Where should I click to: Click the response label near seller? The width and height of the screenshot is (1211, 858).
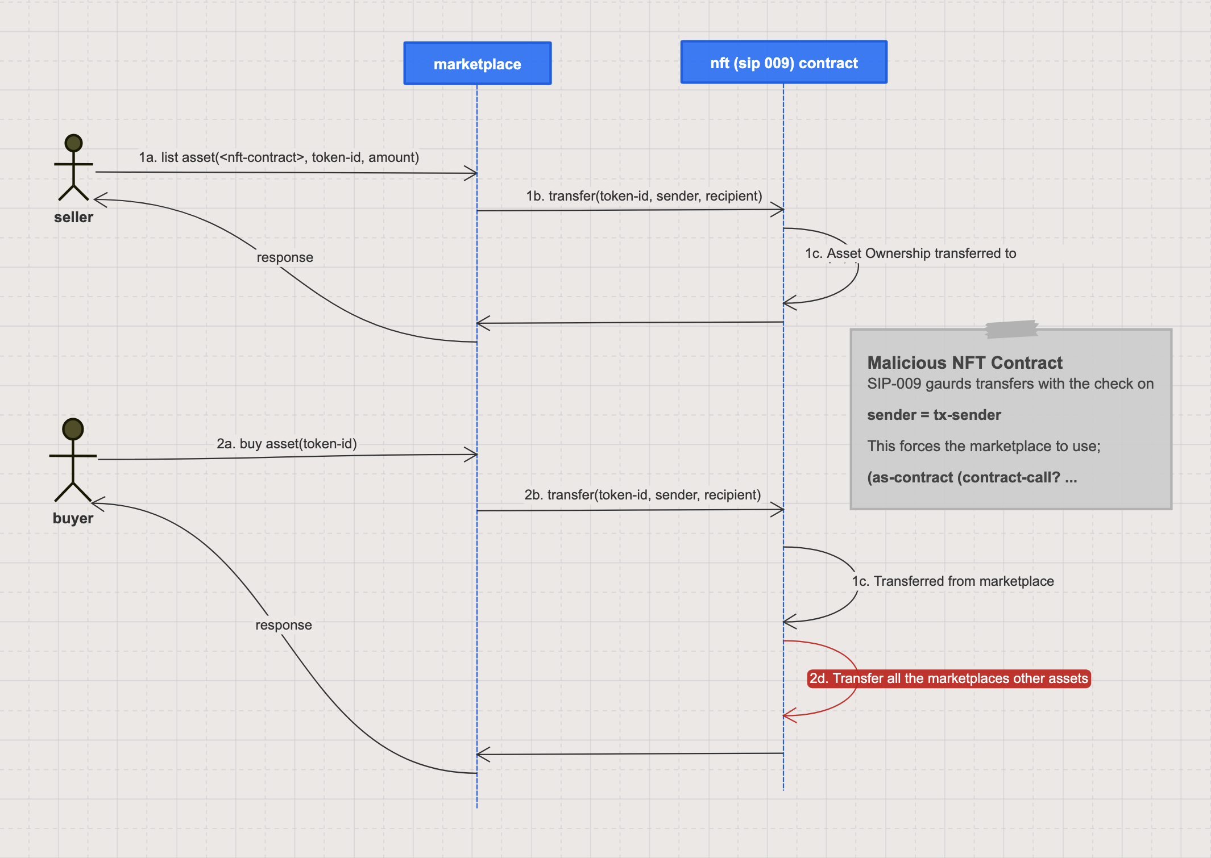pos(285,257)
